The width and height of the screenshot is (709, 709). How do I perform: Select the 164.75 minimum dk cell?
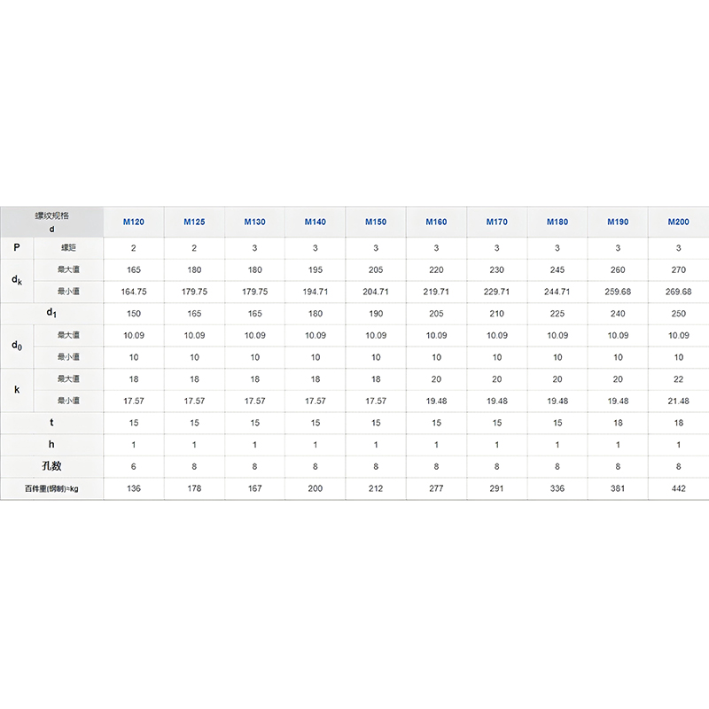pos(134,292)
